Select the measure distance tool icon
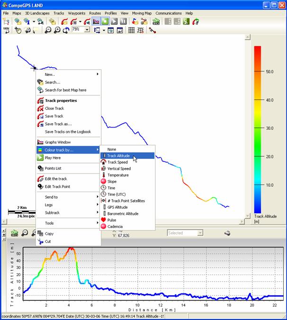 point(152,30)
